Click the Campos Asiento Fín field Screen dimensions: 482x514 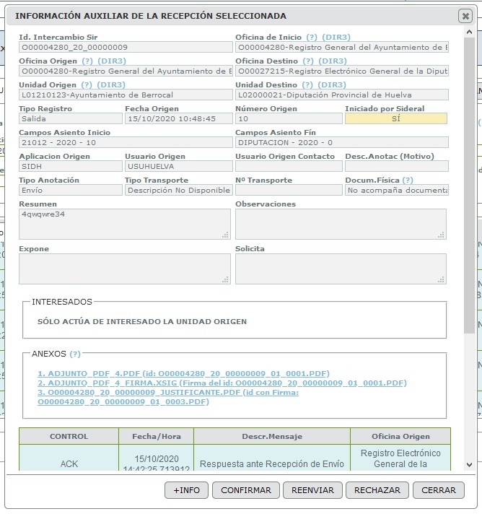point(342,143)
